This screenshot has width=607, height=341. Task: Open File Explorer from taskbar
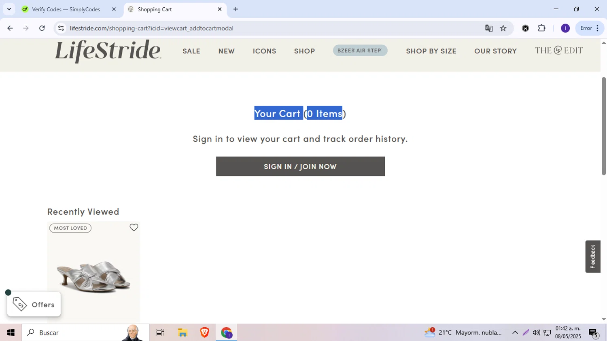(x=183, y=333)
